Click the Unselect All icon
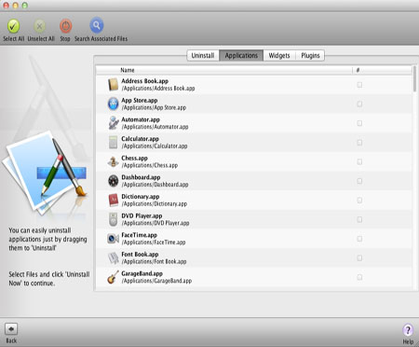The image size is (419, 347). point(40,26)
